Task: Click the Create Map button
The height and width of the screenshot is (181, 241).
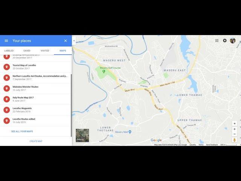Action: pos(36,141)
